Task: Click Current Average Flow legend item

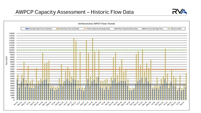Action: coord(152,29)
